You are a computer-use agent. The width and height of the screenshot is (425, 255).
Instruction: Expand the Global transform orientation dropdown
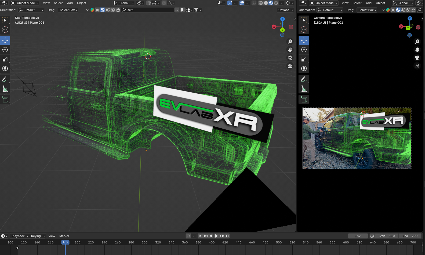[124, 3]
